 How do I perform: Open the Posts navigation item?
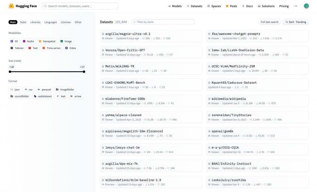click(232, 6)
